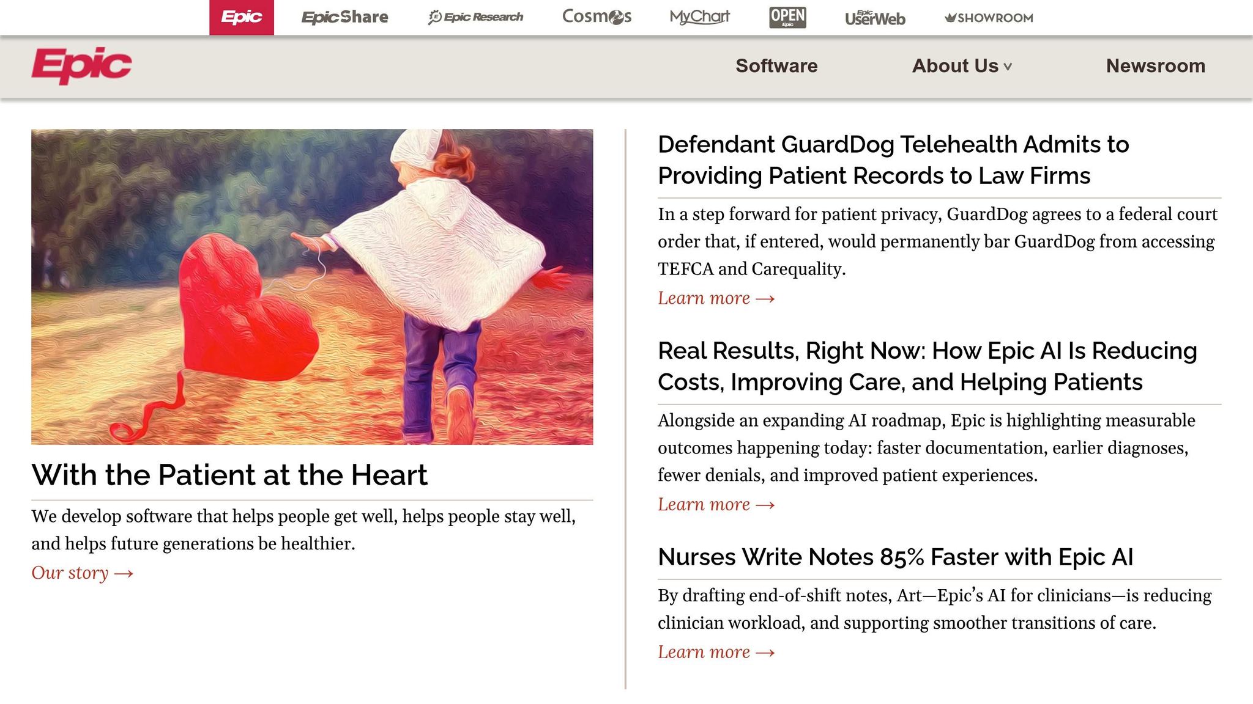Click the large Epic logo in header
1253x704 pixels.
[81, 65]
